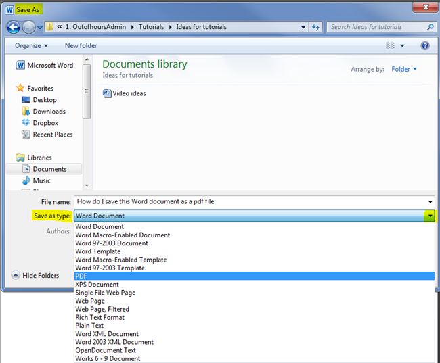Choose Word Macro-Enabled Document type

[255, 235]
